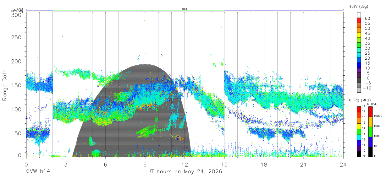
Task: Click the '6' tick on UT hours axis
Action: click(105, 164)
